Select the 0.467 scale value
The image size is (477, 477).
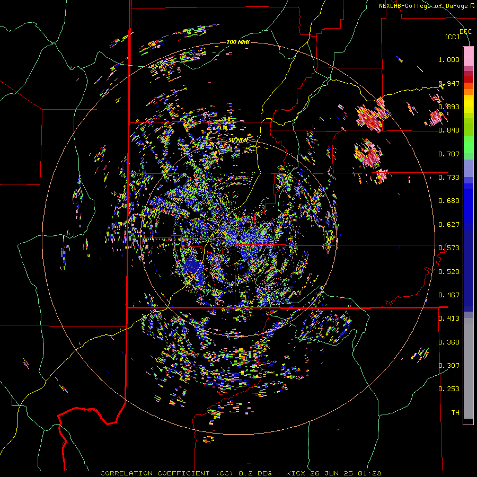click(449, 295)
